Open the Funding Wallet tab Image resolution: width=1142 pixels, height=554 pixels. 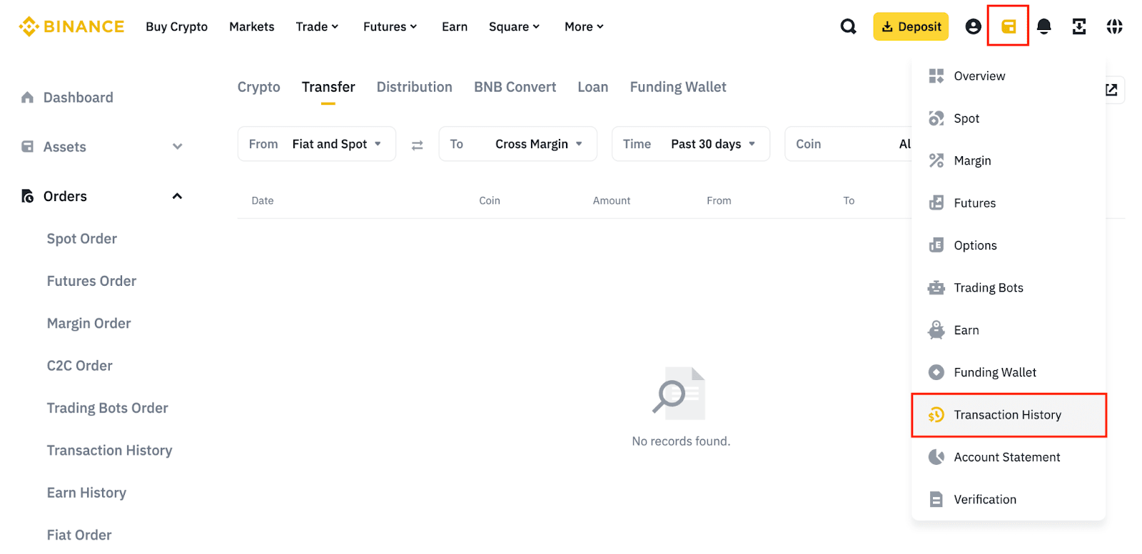[x=678, y=87]
